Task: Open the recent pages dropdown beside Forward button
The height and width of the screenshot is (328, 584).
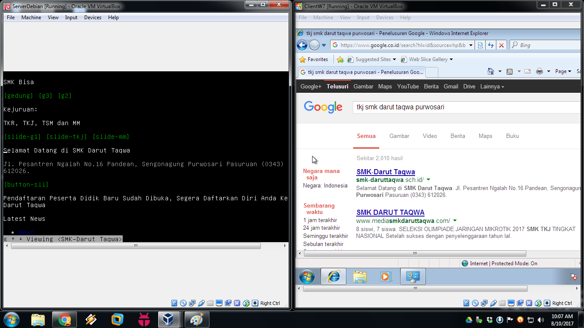Action: [x=324, y=45]
